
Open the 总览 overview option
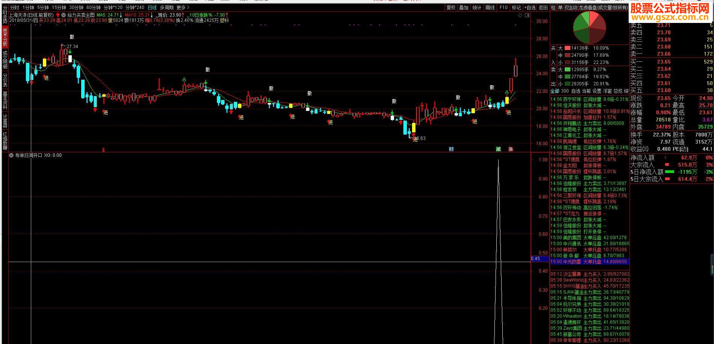click(618, 91)
